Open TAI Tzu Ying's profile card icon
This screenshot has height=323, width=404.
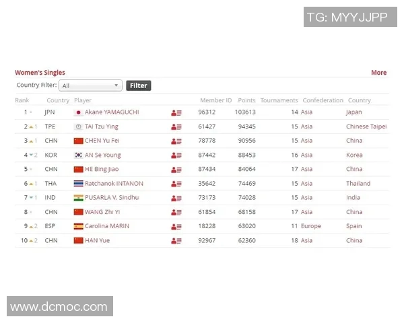click(x=176, y=127)
